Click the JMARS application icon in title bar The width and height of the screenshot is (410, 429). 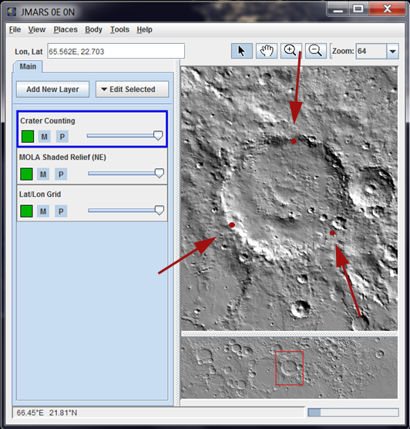(12, 12)
